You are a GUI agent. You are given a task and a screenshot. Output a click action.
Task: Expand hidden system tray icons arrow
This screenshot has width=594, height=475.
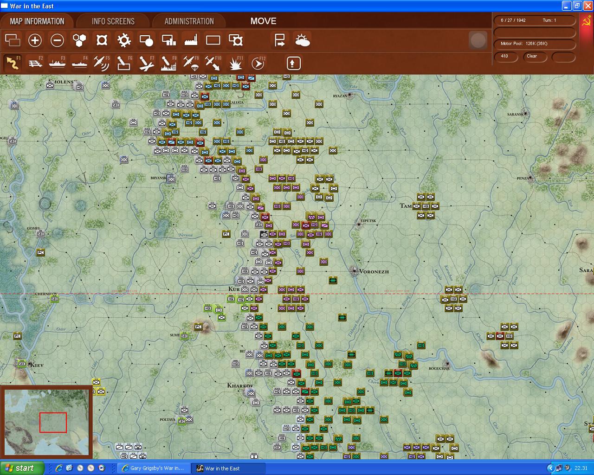[x=551, y=469]
